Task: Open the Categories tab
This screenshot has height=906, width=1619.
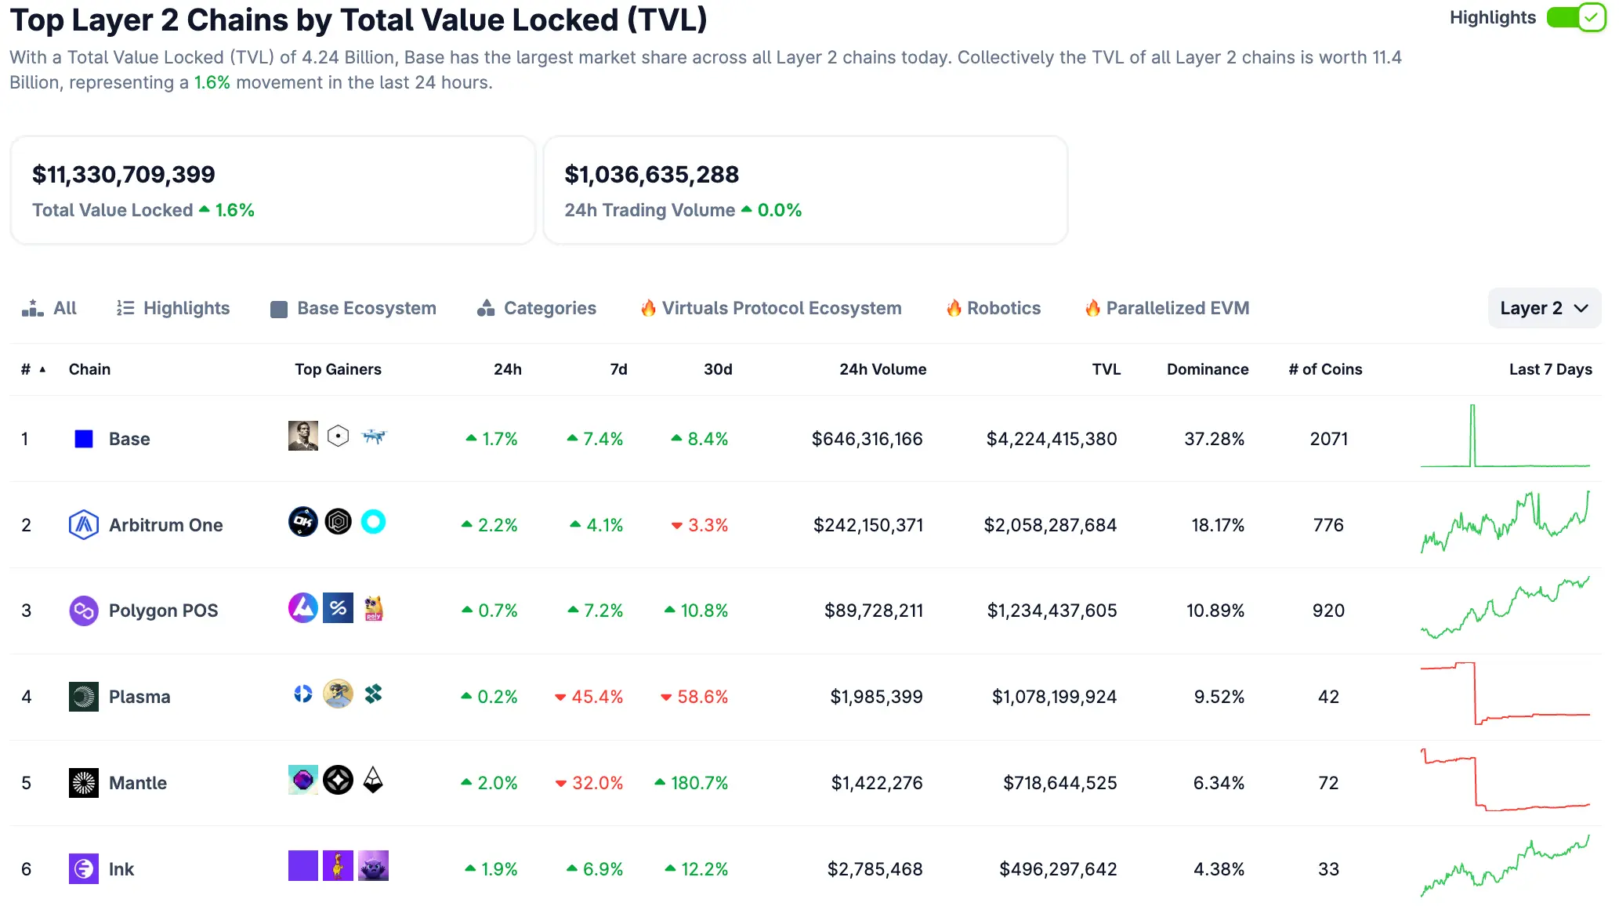Action: pos(537,309)
